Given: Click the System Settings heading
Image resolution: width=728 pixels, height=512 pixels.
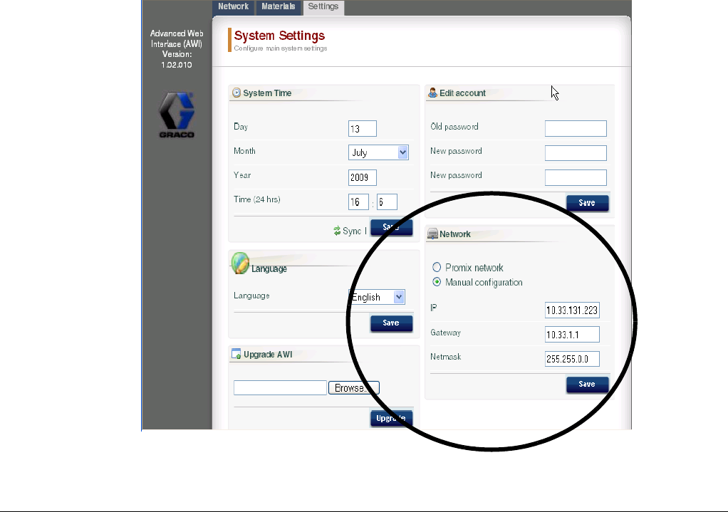Looking at the screenshot, I should 279,36.
